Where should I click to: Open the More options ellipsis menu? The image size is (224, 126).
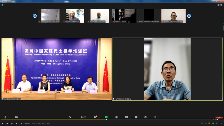click(x=164, y=117)
